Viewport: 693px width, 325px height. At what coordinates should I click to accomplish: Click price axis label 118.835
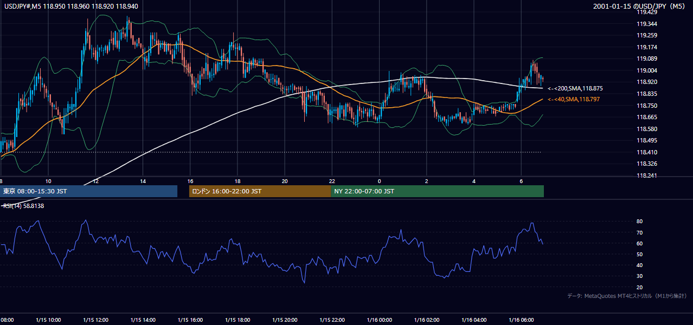pyautogui.click(x=647, y=94)
